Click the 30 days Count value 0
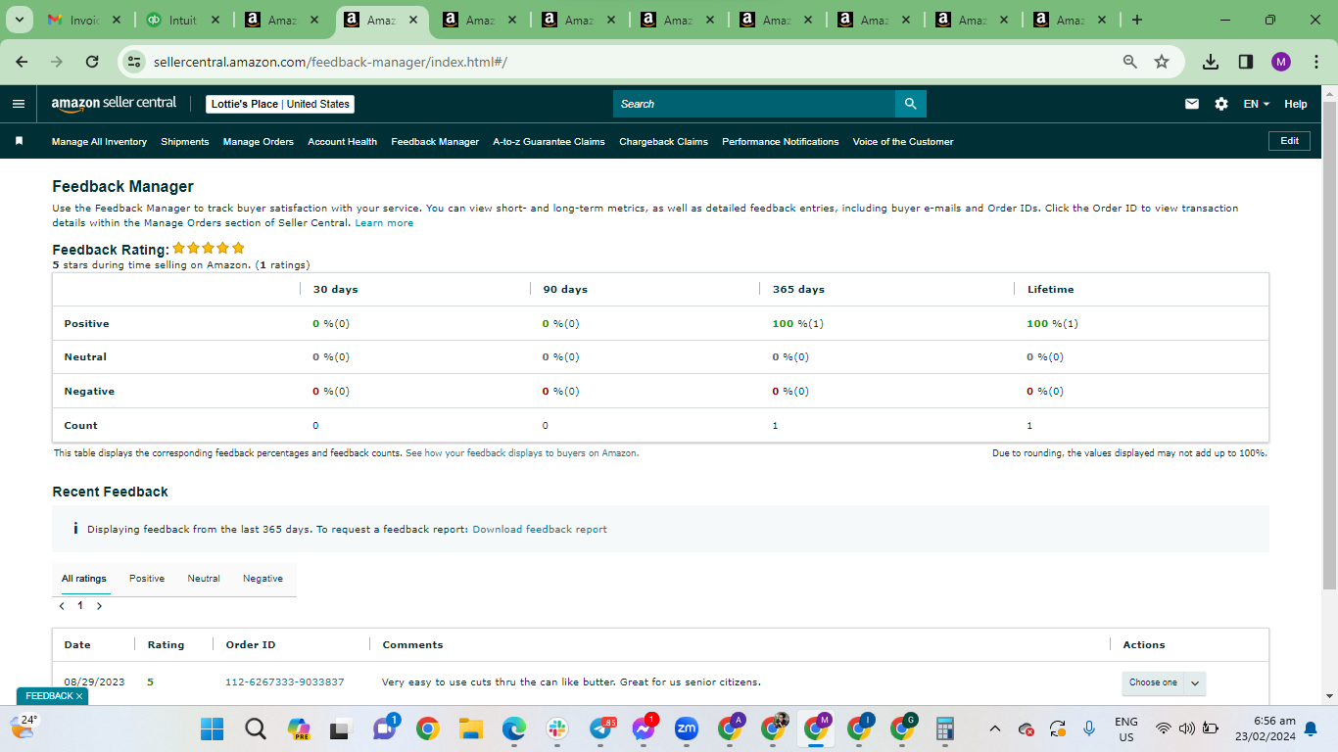The width and height of the screenshot is (1338, 752). click(x=315, y=426)
